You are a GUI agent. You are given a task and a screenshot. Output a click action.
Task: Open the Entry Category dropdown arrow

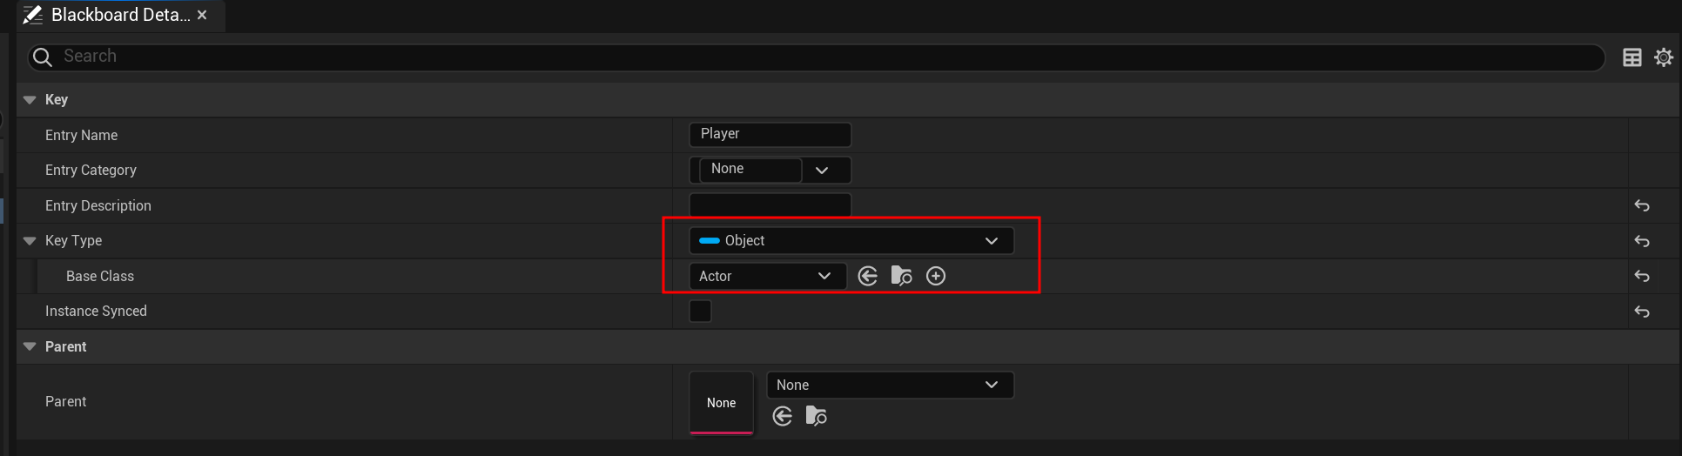click(x=822, y=170)
